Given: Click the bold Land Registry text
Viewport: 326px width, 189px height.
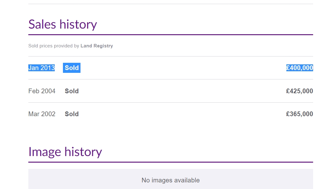Looking at the screenshot, I should (x=97, y=46).
